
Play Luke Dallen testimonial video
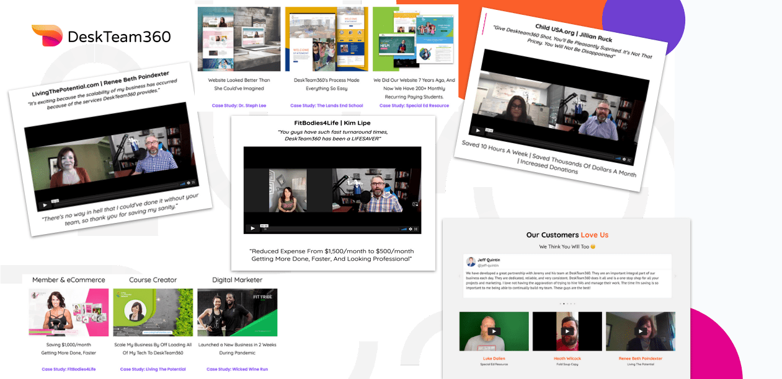pyautogui.click(x=494, y=331)
